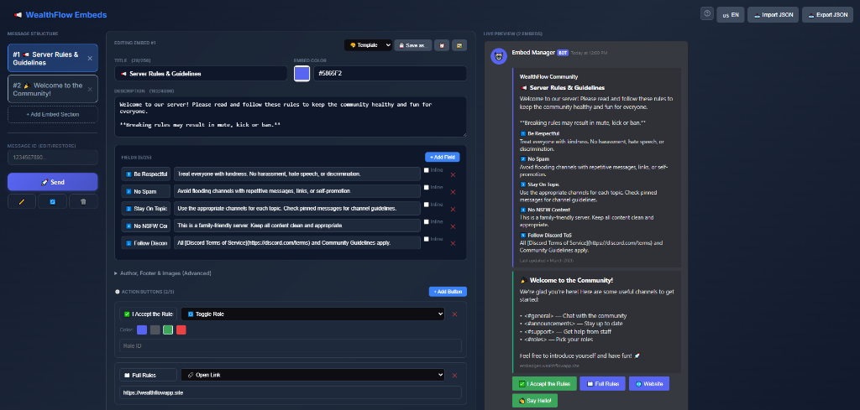Click preview button I Accept the Rules
The image size is (860, 410).
544,384
